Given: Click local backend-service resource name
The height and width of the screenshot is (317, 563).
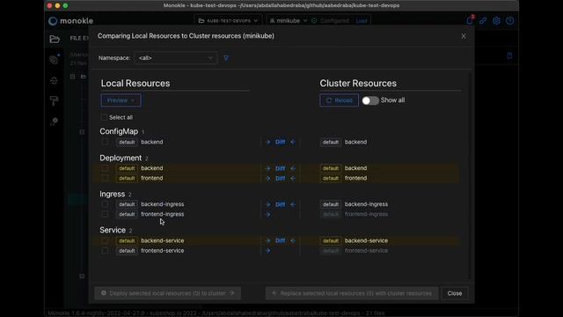Looking at the screenshot, I should [162, 240].
